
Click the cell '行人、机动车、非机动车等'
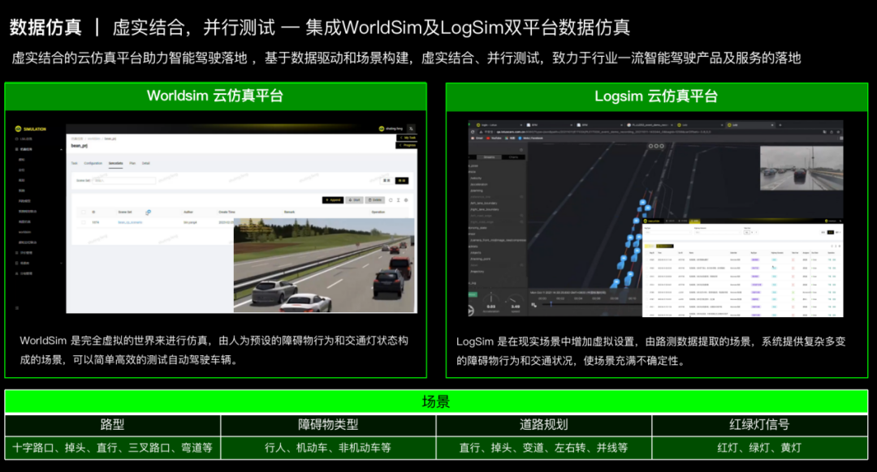click(328, 448)
